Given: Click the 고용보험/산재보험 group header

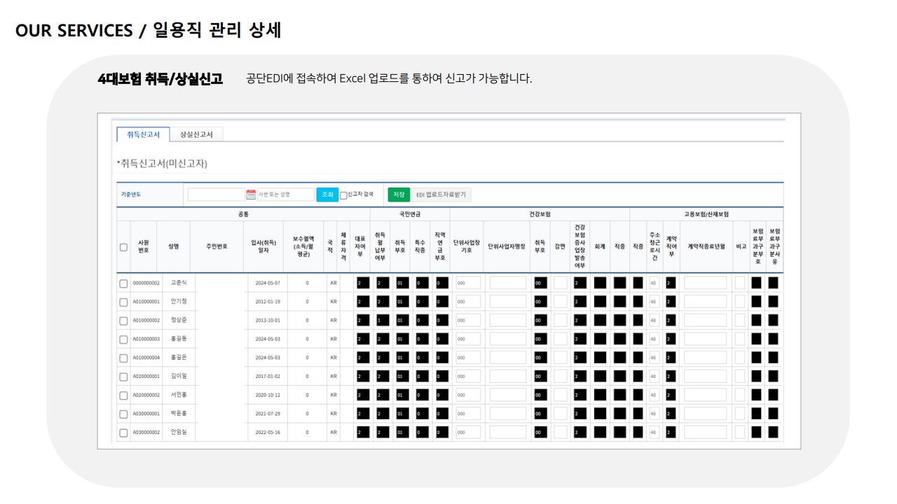Looking at the screenshot, I should [706, 214].
